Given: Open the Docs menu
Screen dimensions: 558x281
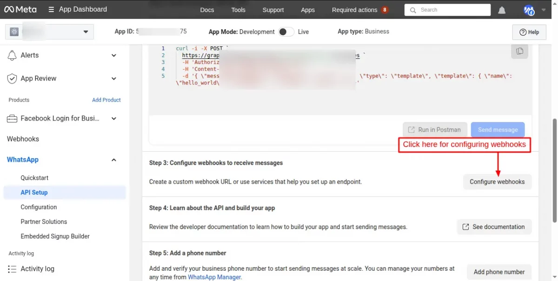Looking at the screenshot, I should [x=207, y=10].
